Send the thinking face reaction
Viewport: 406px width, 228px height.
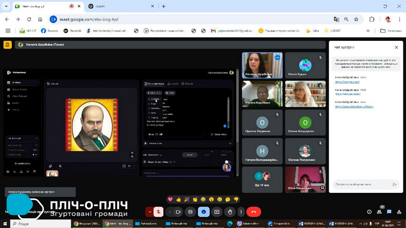point(228,200)
